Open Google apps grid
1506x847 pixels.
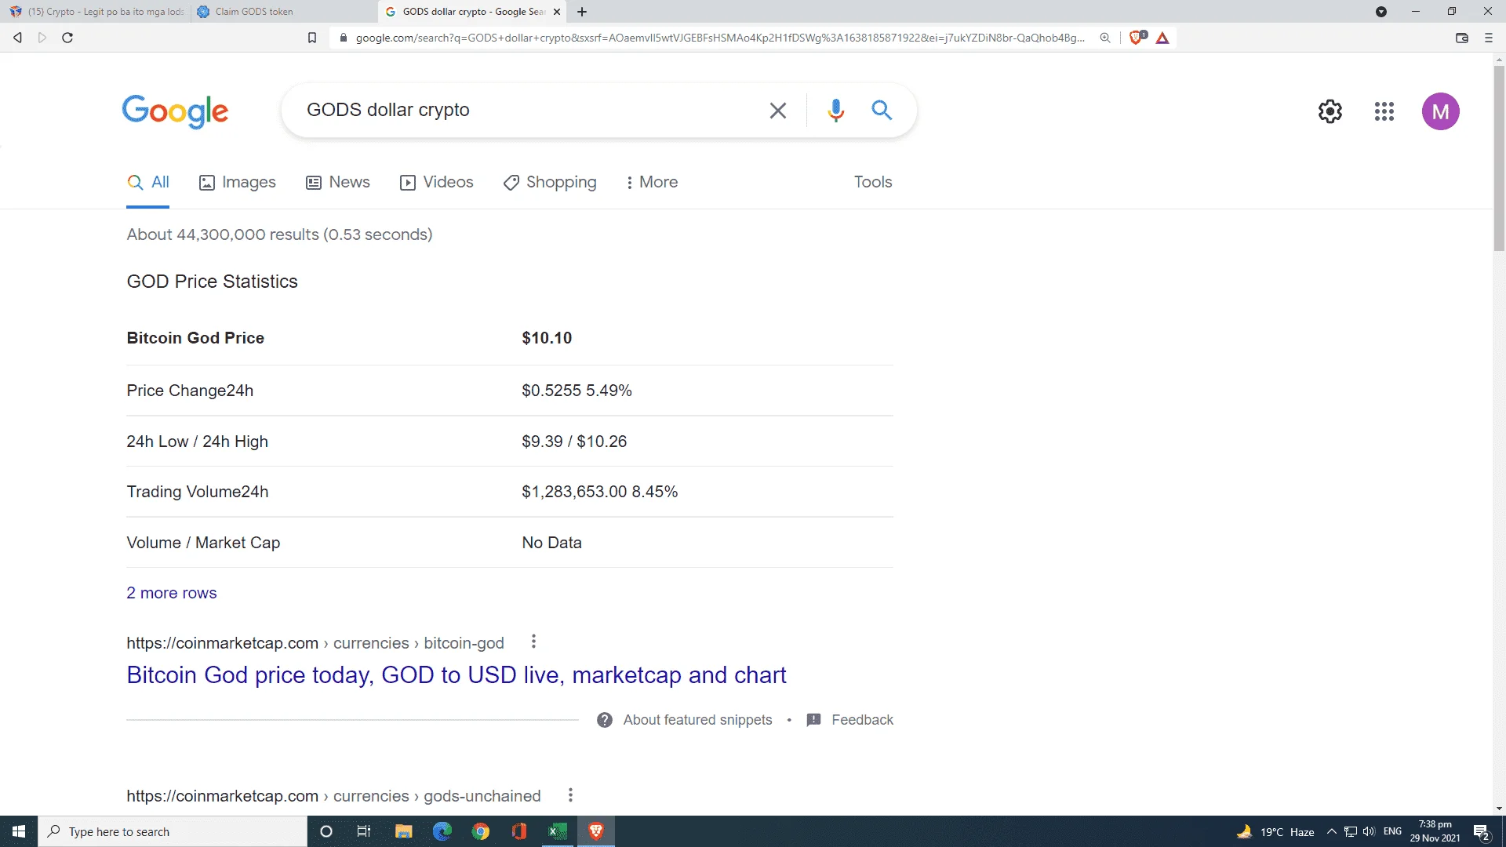[x=1384, y=111]
